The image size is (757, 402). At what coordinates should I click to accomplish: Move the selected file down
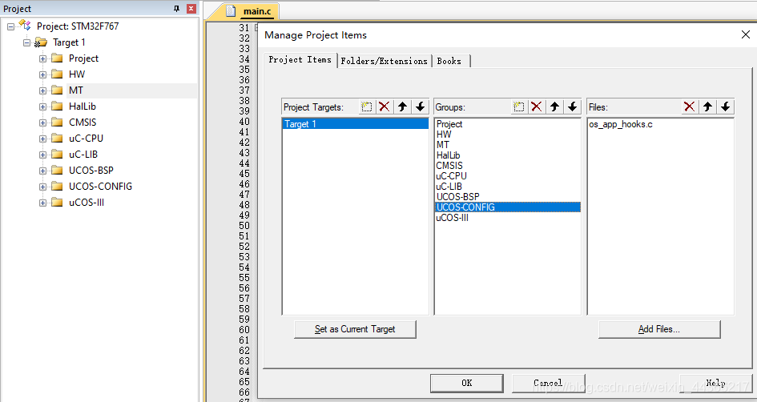click(725, 107)
